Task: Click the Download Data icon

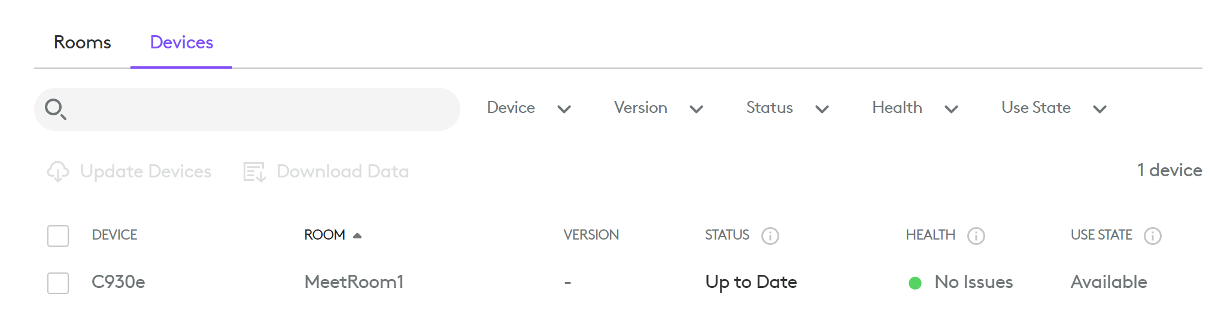Action: point(254,171)
